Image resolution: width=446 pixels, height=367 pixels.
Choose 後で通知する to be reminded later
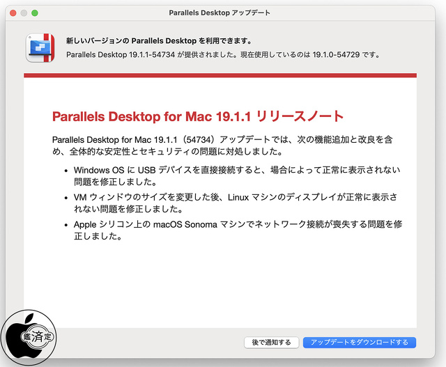[x=271, y=342]
